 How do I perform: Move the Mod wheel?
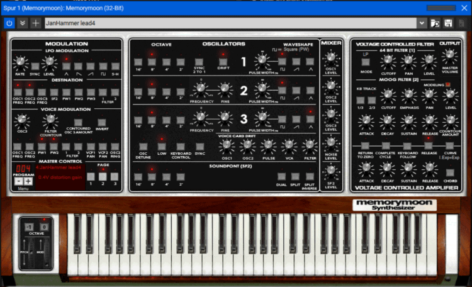(47, 252)
